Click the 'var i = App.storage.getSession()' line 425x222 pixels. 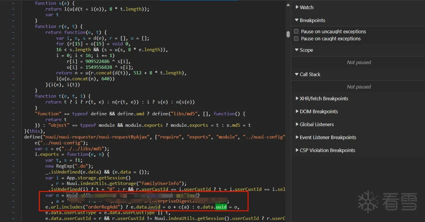point(88,178)
